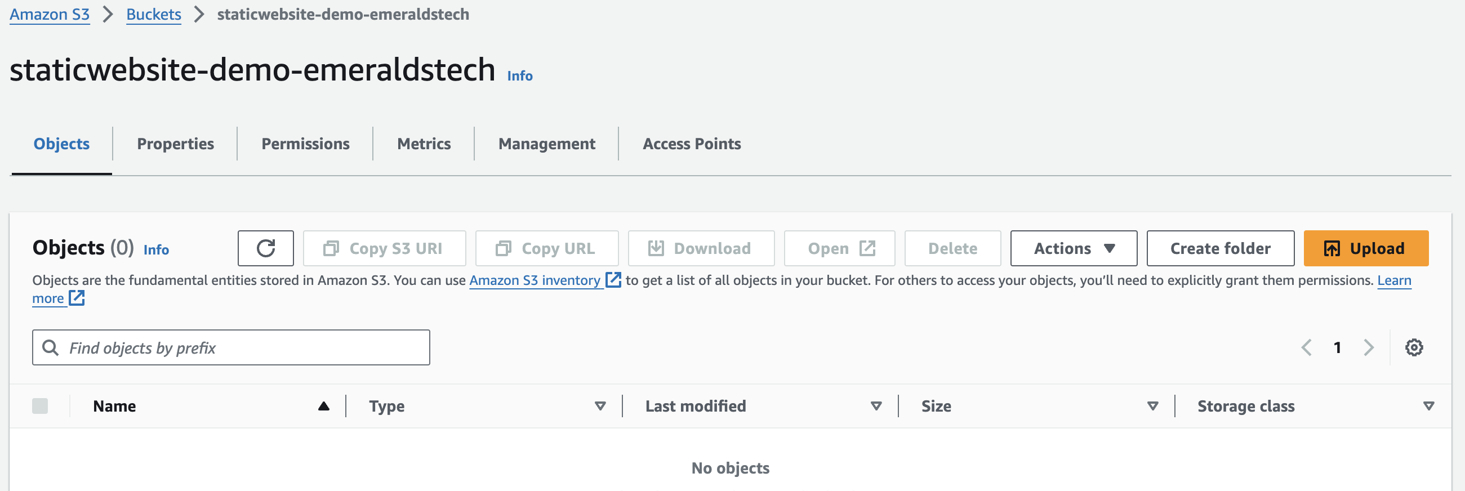Open the Amazon S3 inventory link
The height and width of the screenshot is (491, 1465).
(x=535, y=280)
